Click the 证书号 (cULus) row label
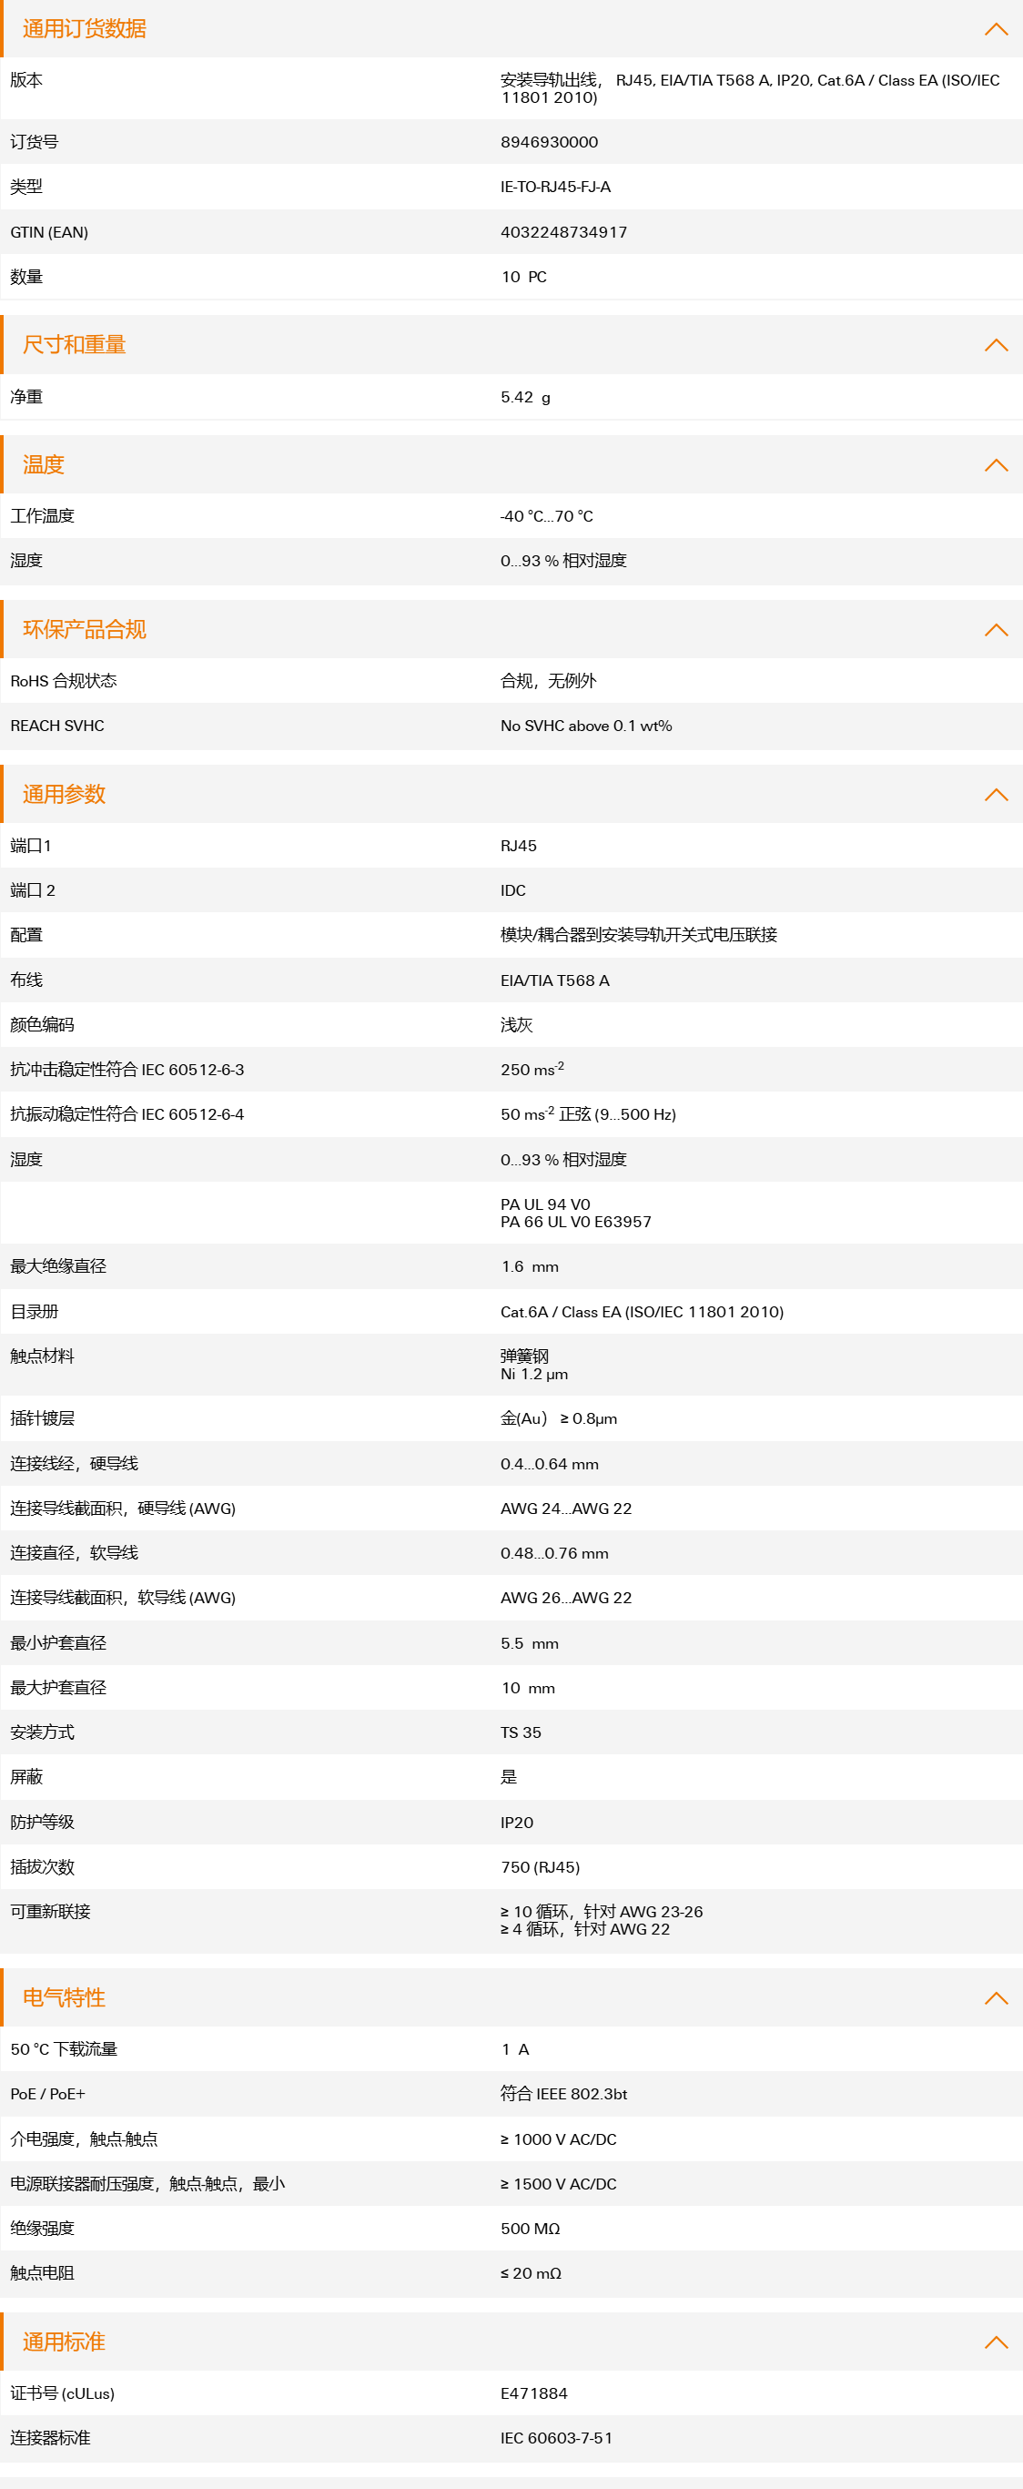Viewport: 1023px width, 2489px height. click(63, 2393)
